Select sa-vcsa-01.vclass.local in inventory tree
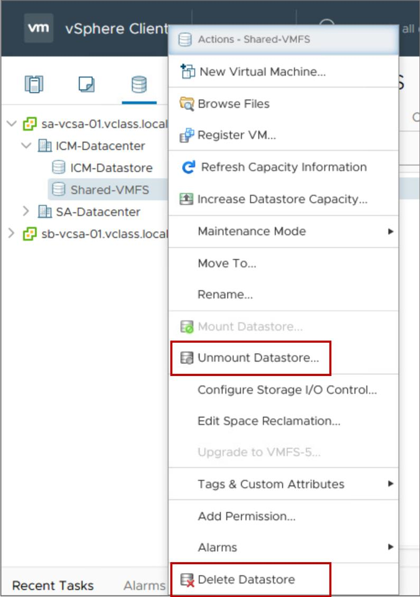Viewport: 420px width, 597px height. pyautogui.click(x=104, y=124)
